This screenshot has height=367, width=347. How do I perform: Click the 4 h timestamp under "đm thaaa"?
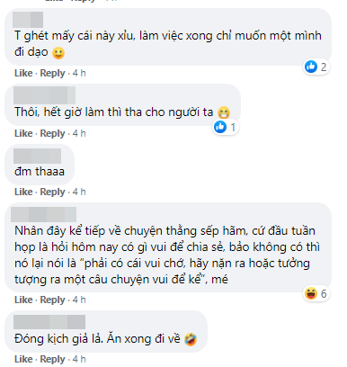pos(79,192)
